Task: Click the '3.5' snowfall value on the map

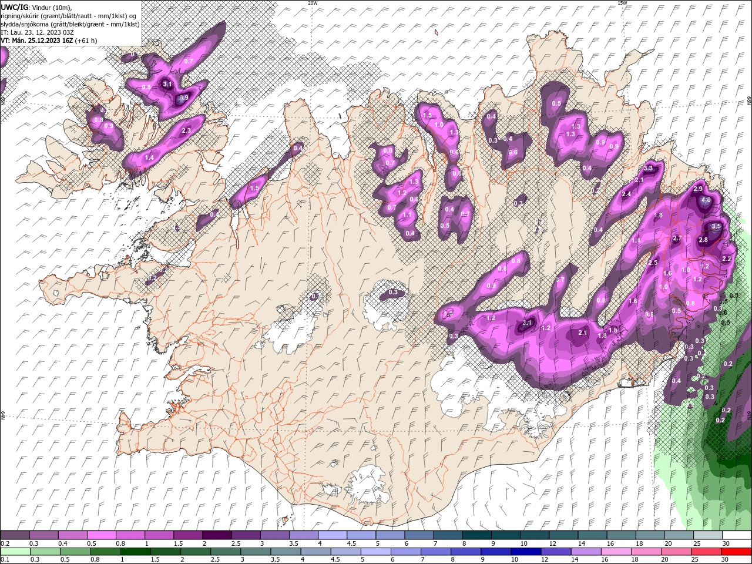Action: coord(716,226)
